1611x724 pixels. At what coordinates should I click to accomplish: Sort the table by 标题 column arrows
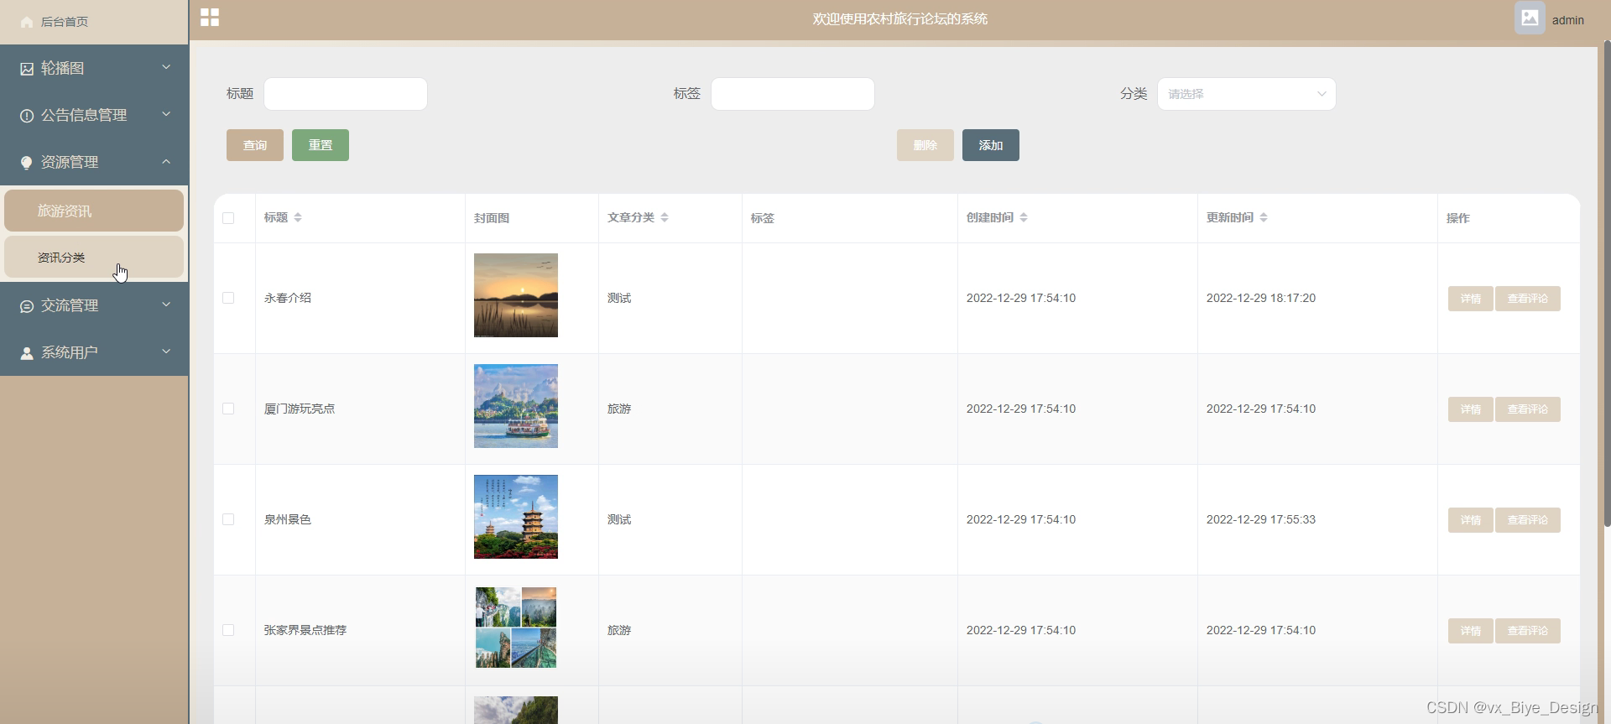coord(298,217)
